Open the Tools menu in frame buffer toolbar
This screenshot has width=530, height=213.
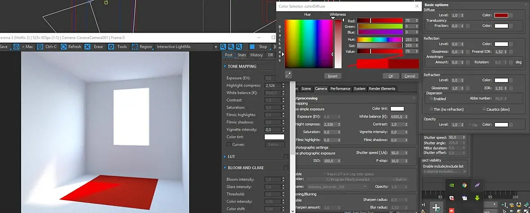118,47
